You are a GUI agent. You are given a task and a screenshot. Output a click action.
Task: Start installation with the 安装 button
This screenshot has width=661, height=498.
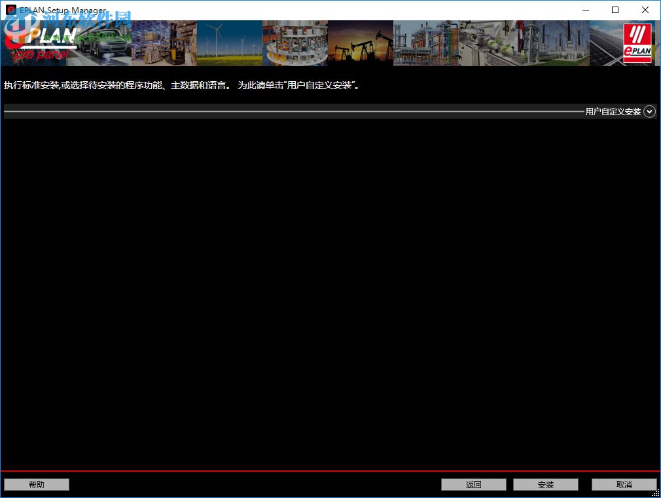(x=546, y=484)
